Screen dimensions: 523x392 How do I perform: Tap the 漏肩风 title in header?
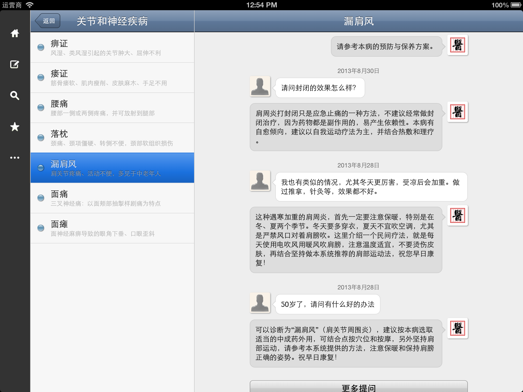[359, 21]
